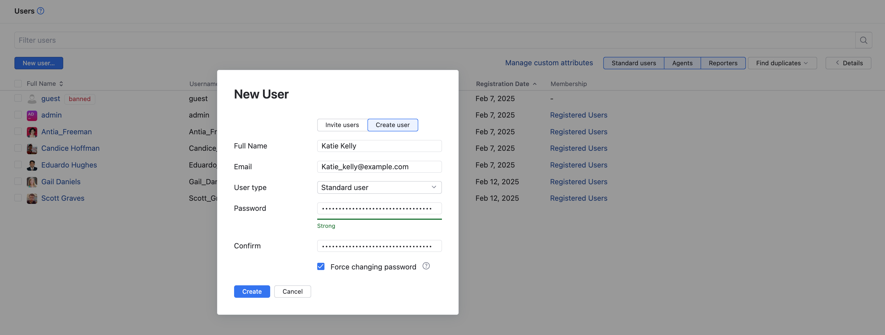Disable Force changing password
The width and height of the screenshot is (885, 335).
pos(320,266)
